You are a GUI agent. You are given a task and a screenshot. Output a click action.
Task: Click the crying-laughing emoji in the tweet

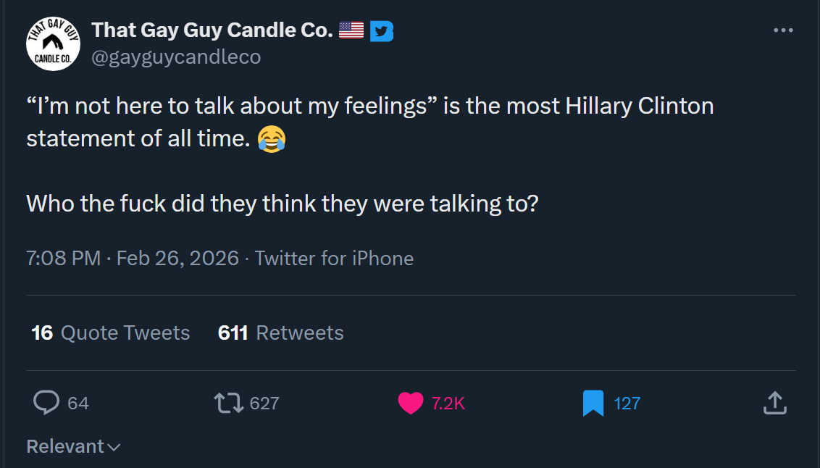point(271,138)
